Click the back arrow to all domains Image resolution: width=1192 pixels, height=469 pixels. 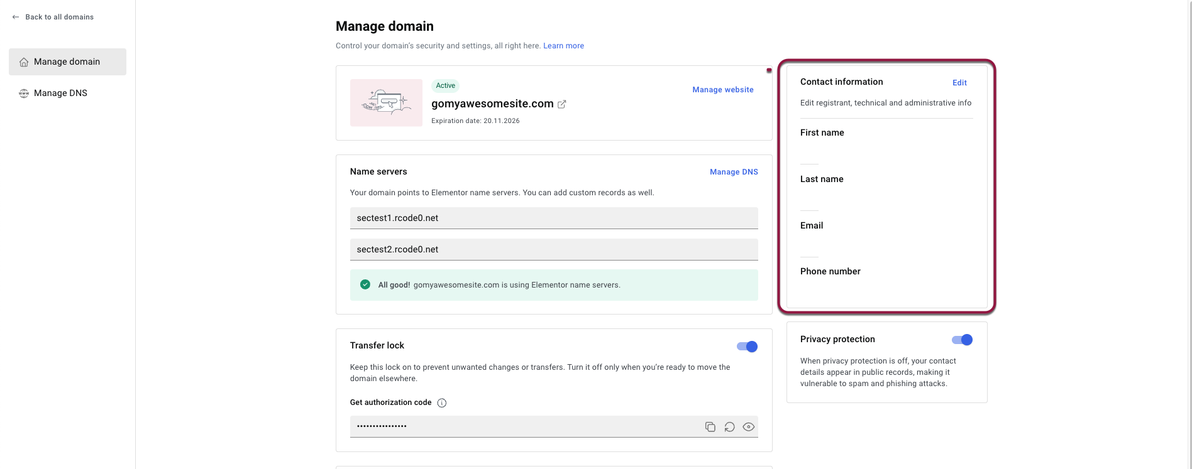[x=16, y=17]
